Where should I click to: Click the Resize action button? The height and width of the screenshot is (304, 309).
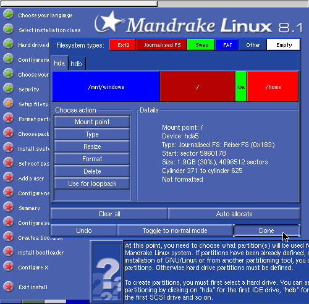(x=92, y=146)
